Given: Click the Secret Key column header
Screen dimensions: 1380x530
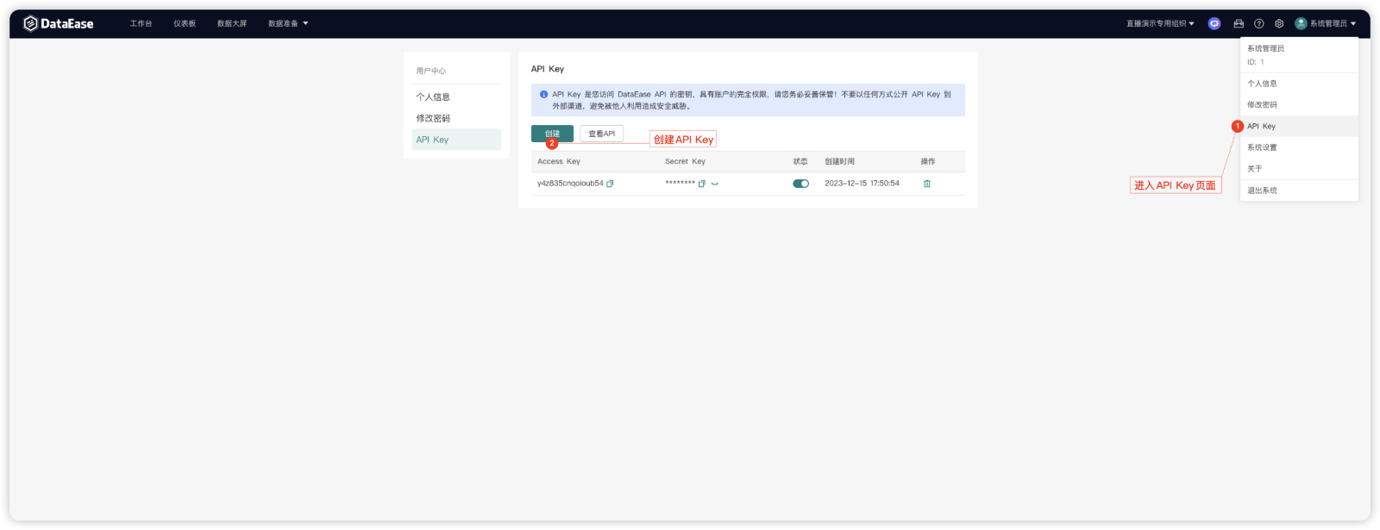Looking at the screenshot, I should pos(685,162).
